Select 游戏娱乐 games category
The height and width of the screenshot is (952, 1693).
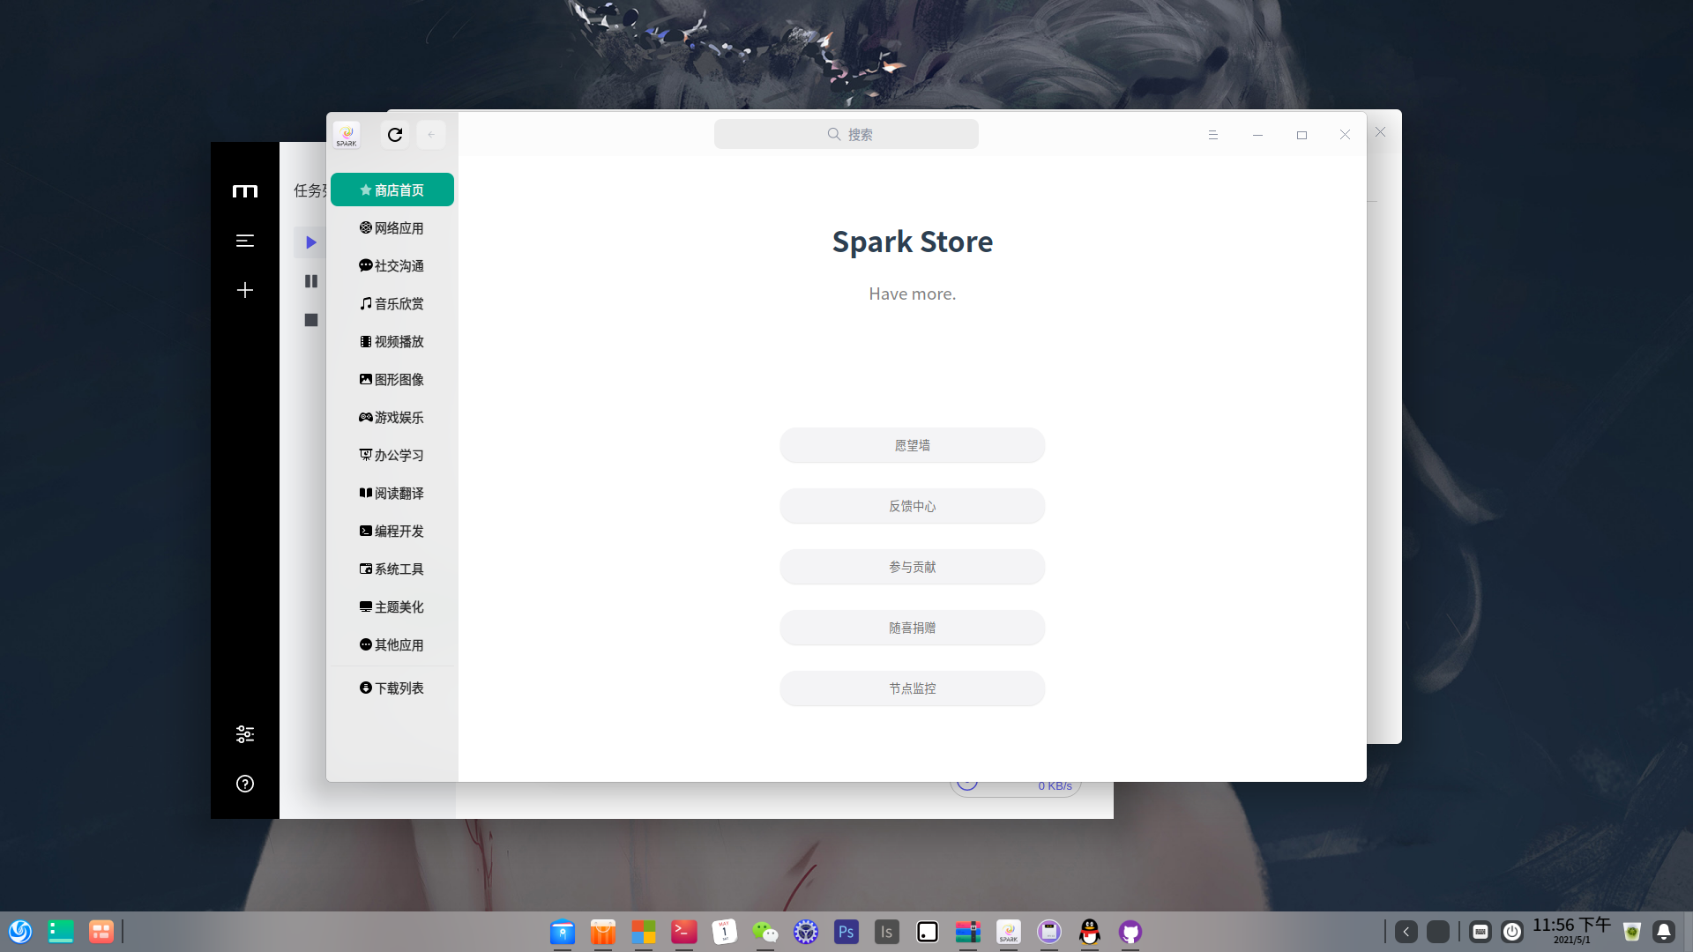click(x=392, y=418)
